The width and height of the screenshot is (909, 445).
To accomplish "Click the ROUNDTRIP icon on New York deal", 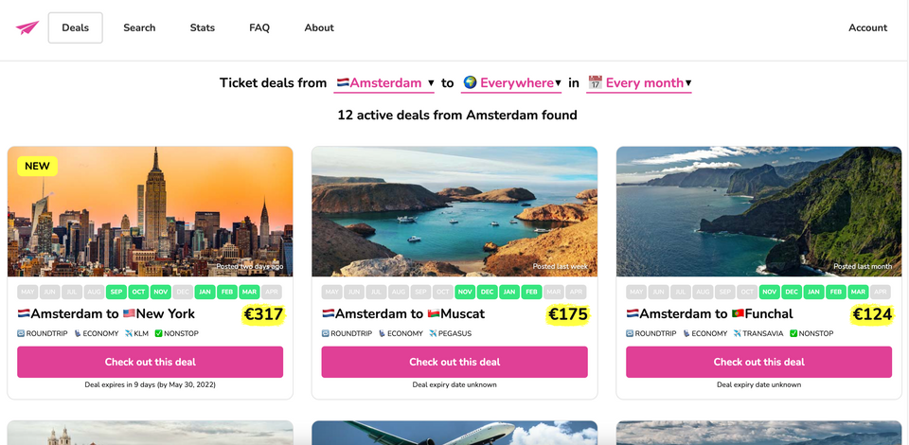I will click(x=21, y=333).
